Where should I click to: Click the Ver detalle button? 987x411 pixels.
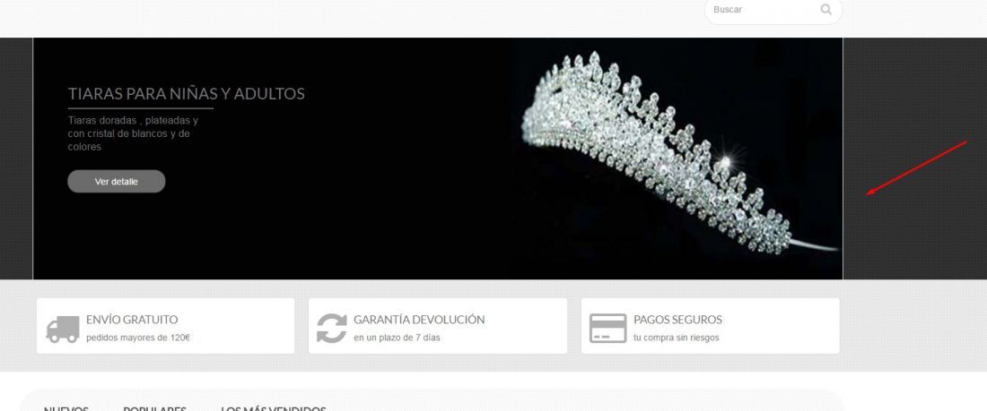(x=117, y=182)
